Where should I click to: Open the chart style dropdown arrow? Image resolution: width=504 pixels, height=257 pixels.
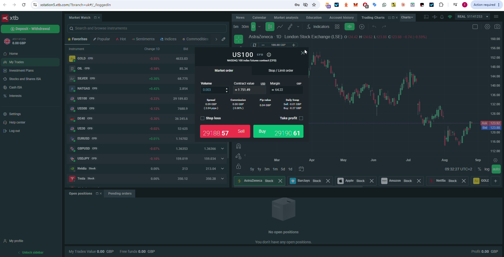298,27
